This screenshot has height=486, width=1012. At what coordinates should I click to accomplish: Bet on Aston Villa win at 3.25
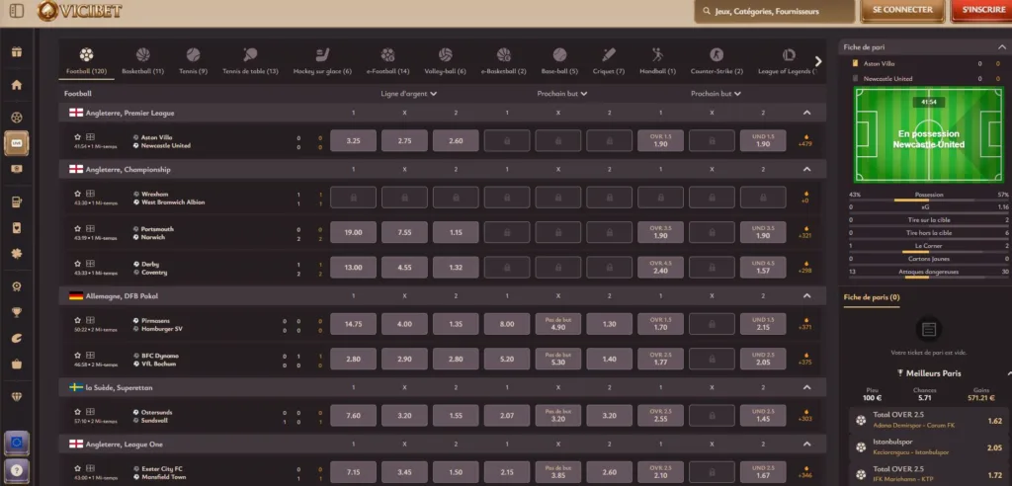353,140
